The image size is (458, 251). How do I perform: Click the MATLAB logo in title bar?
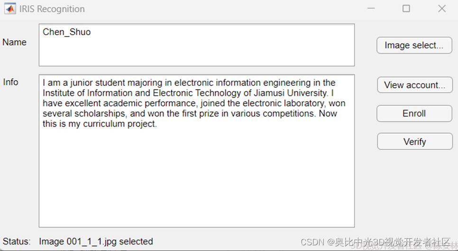[10, 9]
